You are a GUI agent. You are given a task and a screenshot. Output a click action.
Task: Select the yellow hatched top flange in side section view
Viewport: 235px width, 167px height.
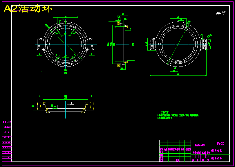click(x=119, y=23)
